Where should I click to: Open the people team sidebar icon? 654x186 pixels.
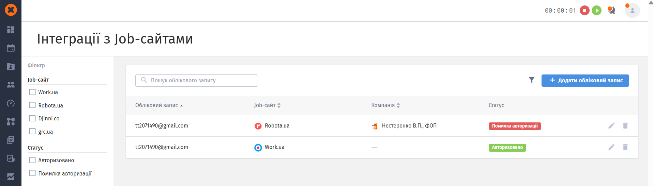[11, 85]
